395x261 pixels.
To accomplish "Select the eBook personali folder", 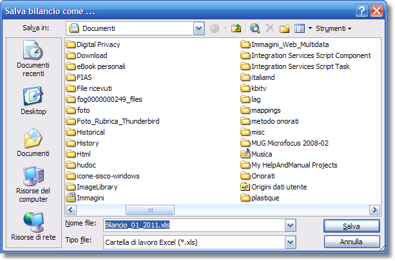I will pos(96,66).
